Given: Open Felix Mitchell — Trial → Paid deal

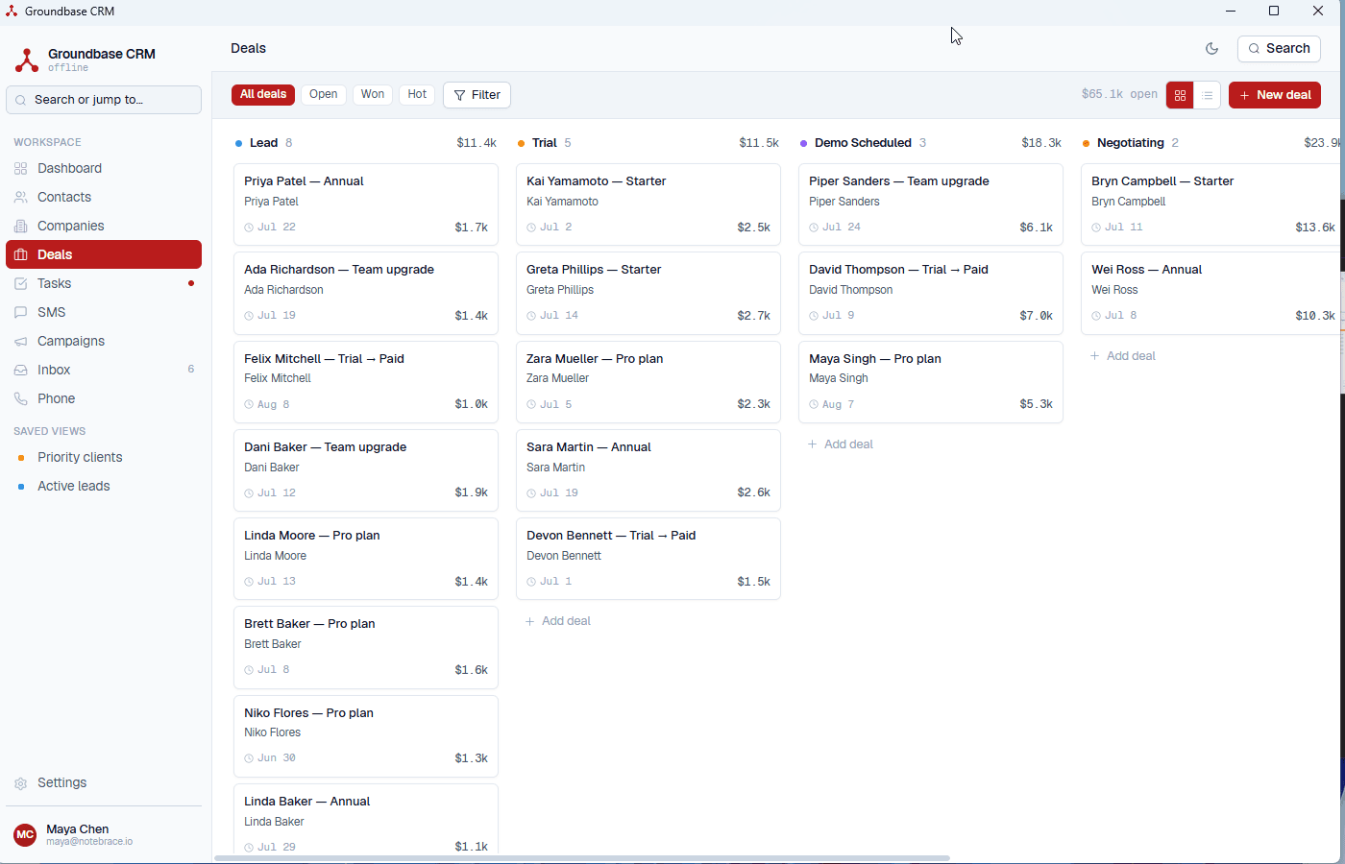Looking at the screenshot, I should click(x=366, y=382).
